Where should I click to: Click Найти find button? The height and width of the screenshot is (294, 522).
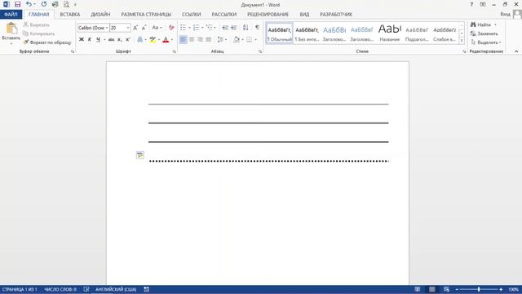pyautogui.click(x=480, y=24)
